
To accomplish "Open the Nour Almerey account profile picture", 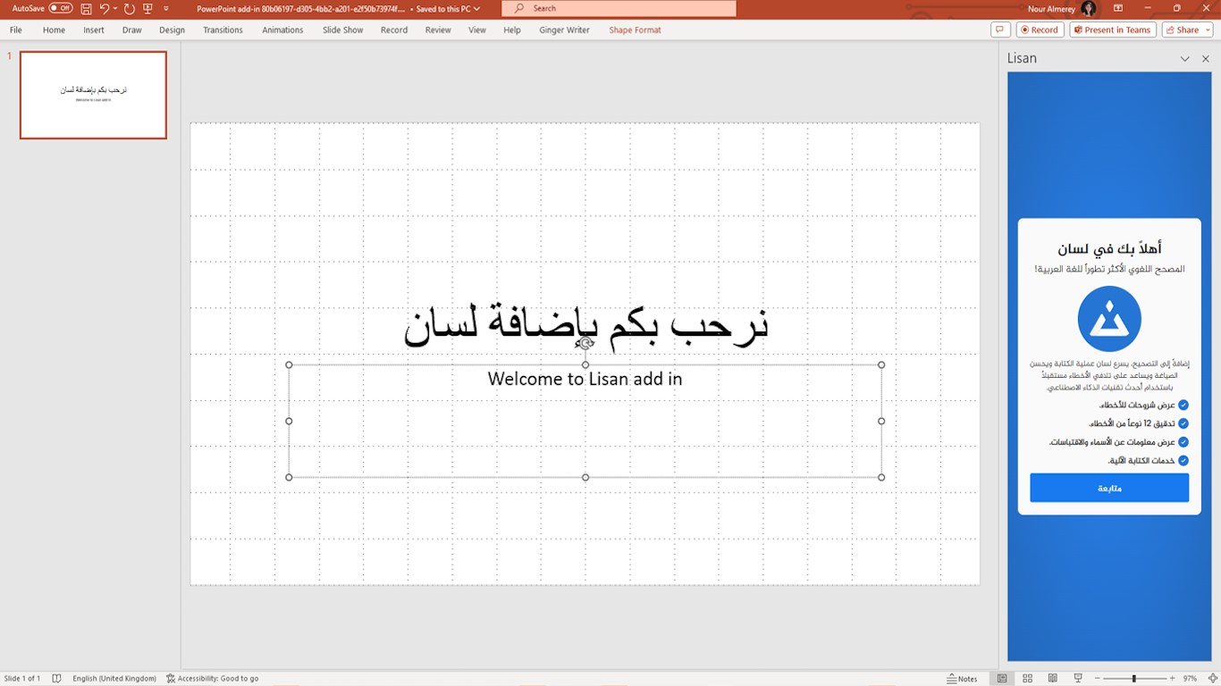I will (1088, 8).
